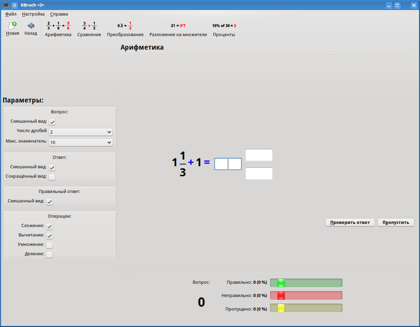
Task: Click the Назад back arrow icon
Action: pyautogui.click(x=31, y=26)
